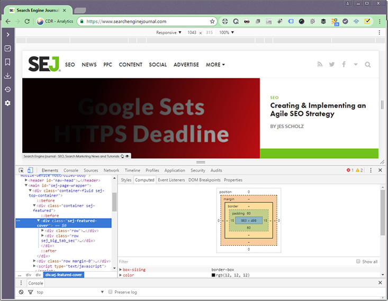Viewport: 388px width, 301px height.
Task: Click the address bar URL
Action: click(126, 21)
